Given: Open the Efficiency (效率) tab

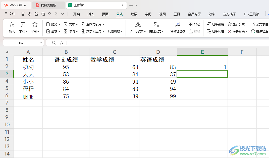Looking at the screenshot, I should [212, 14].
